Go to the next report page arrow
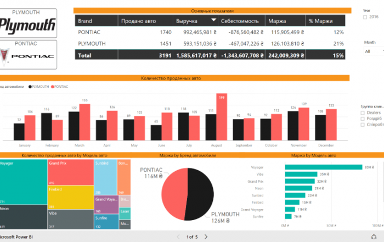This screenshot has width=384, height=242. [x=206, y=237]
